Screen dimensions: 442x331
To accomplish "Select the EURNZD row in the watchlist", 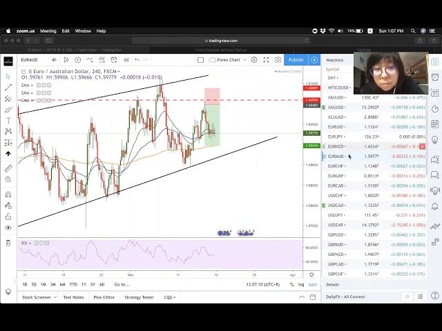I will [x=336, y=146].
